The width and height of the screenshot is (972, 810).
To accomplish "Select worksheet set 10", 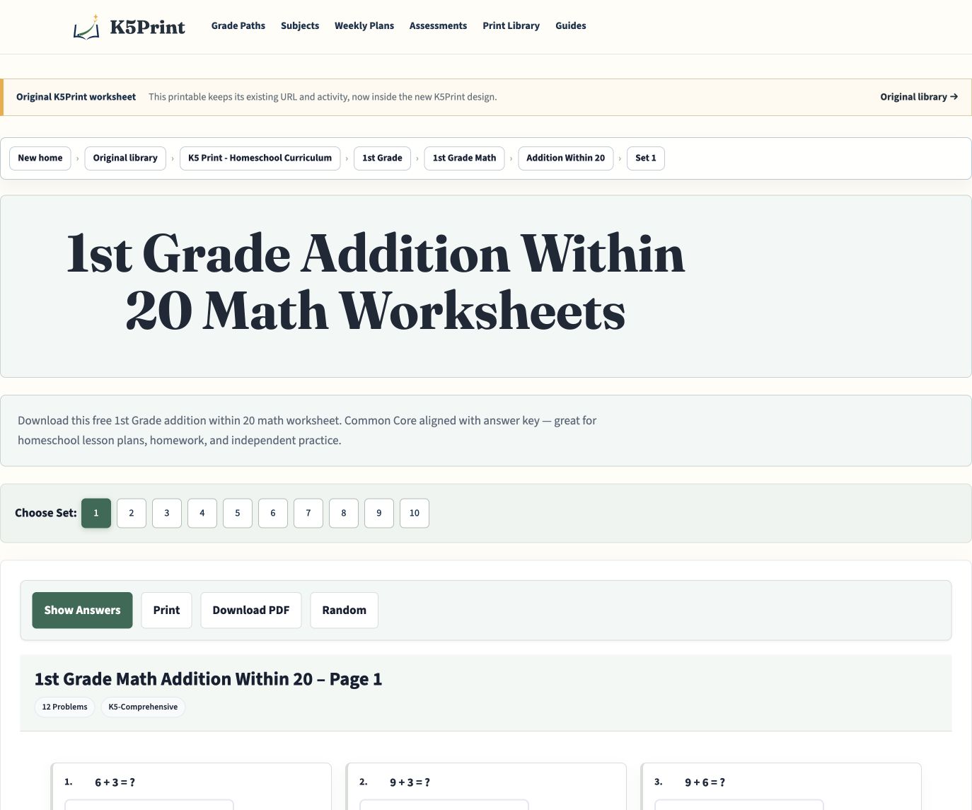I will [x=415, y=514].
